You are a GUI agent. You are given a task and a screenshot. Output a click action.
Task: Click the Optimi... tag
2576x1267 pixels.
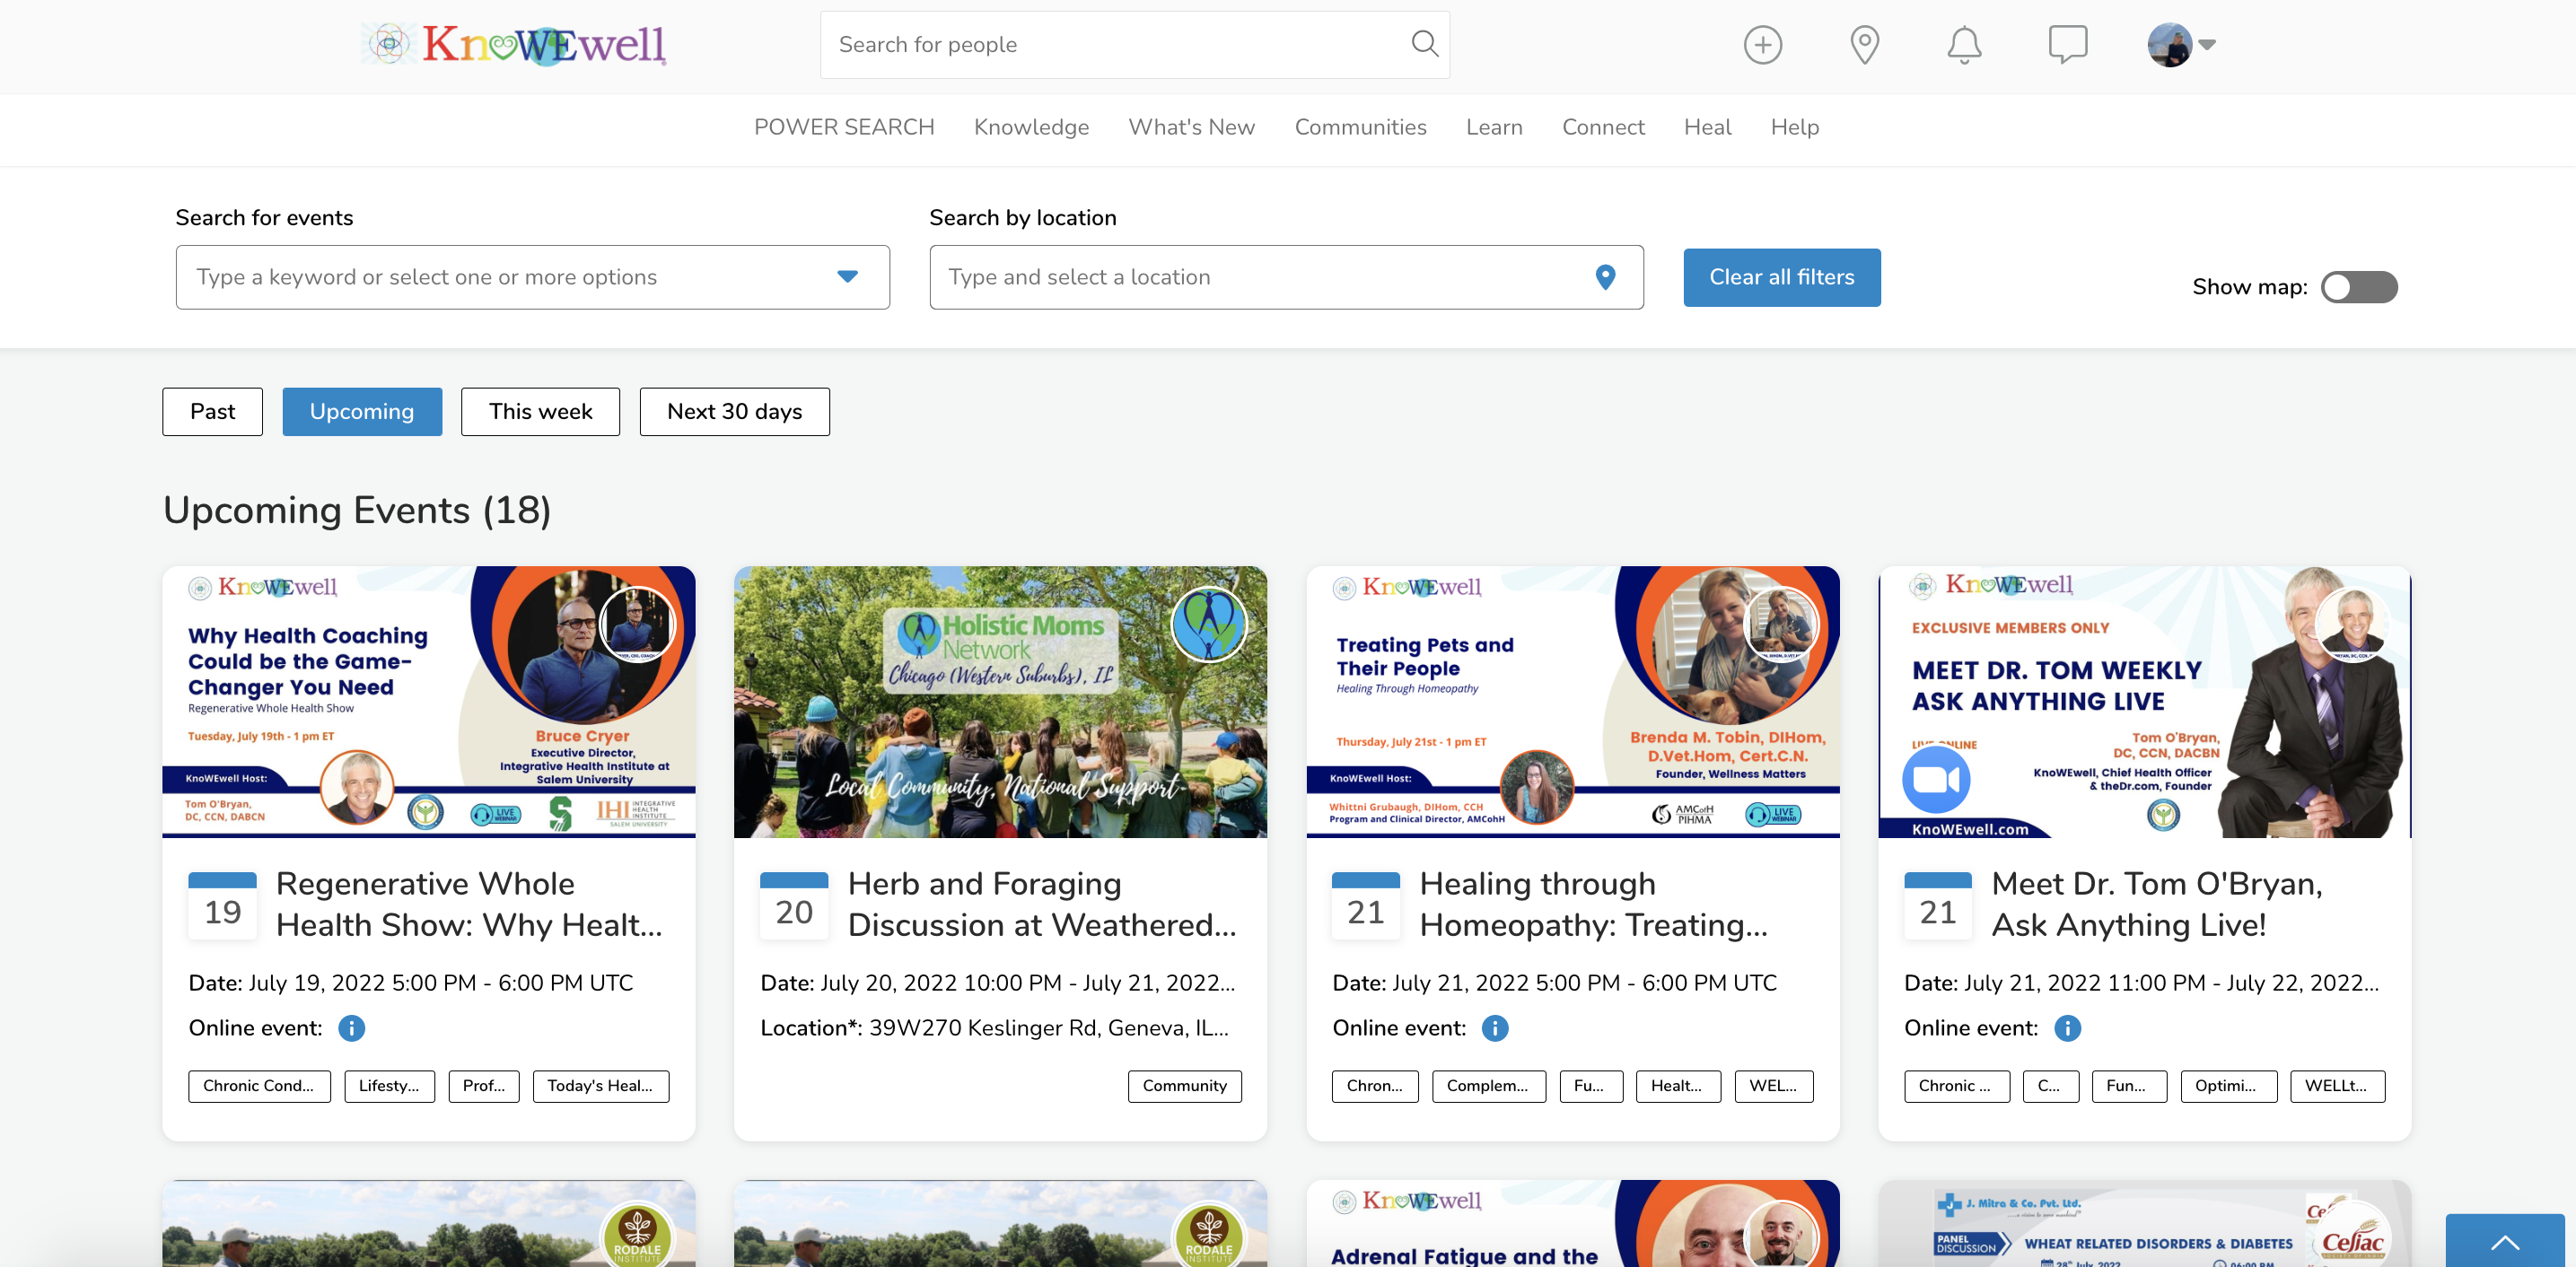tap(2229, 1086)
